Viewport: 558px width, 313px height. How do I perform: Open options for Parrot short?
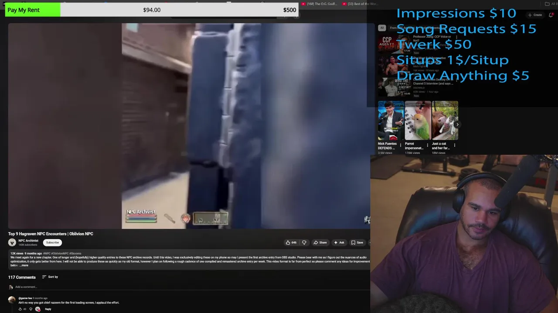tap(428, 145)
